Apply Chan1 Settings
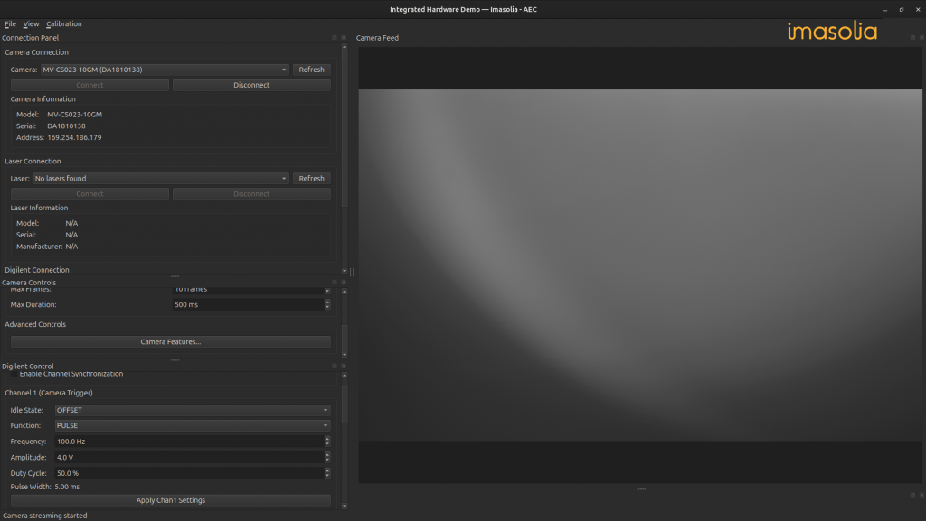Image resolution: width=926 pixels, height=521 pixels. click(x=171, y=500)
